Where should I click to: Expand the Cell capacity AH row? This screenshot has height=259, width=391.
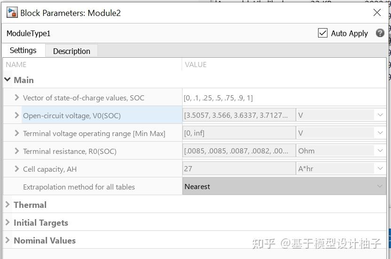tap(17, 169)
